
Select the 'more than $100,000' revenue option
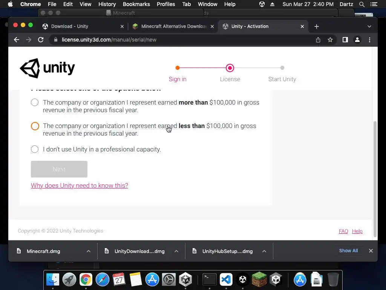coord(35,102)
